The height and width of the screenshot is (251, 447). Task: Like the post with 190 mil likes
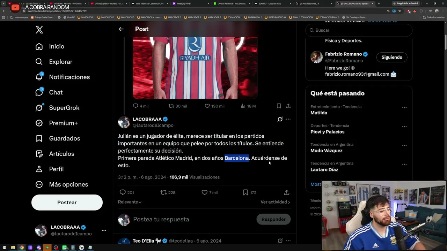(207, 106)
